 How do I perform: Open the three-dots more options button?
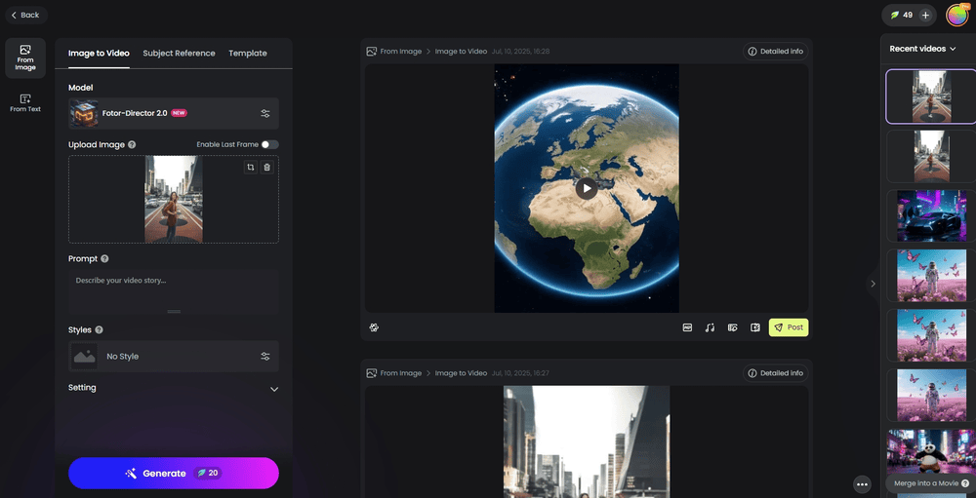862,483
